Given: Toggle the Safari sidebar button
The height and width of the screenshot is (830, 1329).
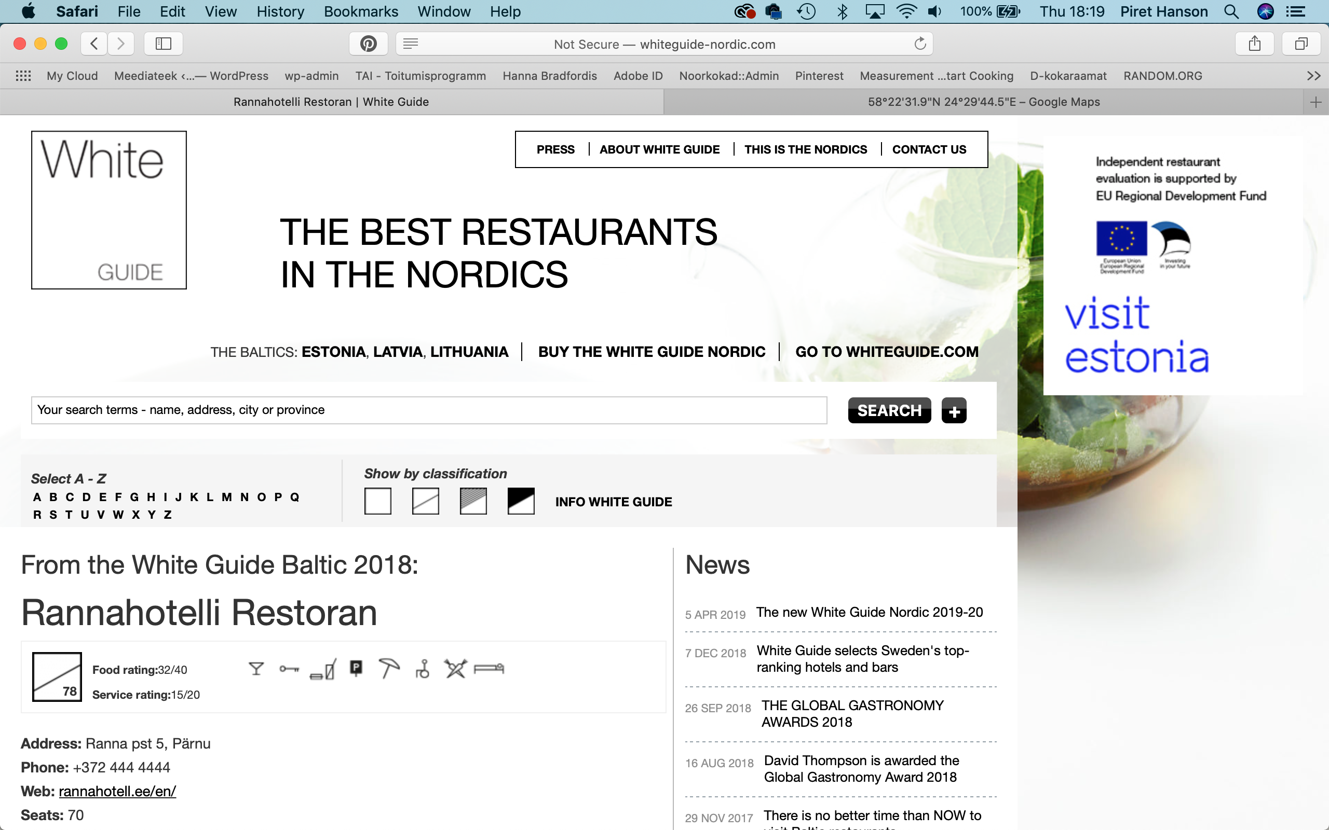Looking at the screenshot, I should pos(163,44).
